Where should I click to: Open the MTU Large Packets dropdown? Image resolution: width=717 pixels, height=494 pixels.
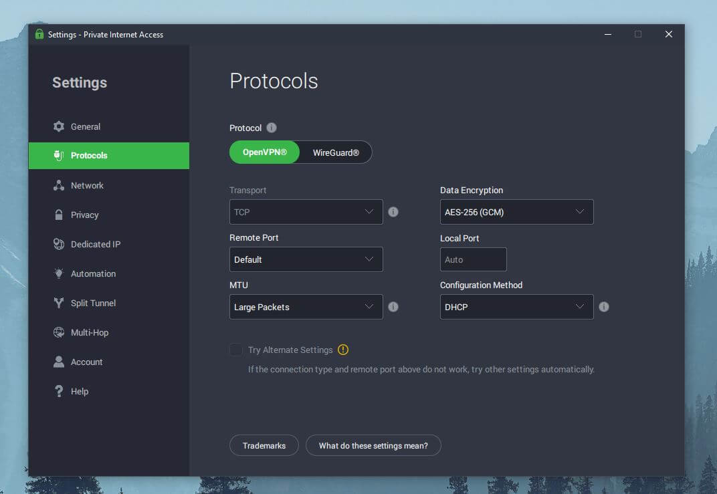tap(306, 307)
